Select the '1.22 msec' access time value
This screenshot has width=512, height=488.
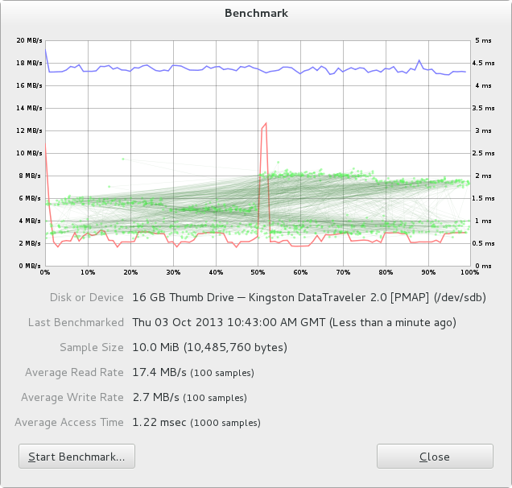pyautogui.click(x=159, y=422)
